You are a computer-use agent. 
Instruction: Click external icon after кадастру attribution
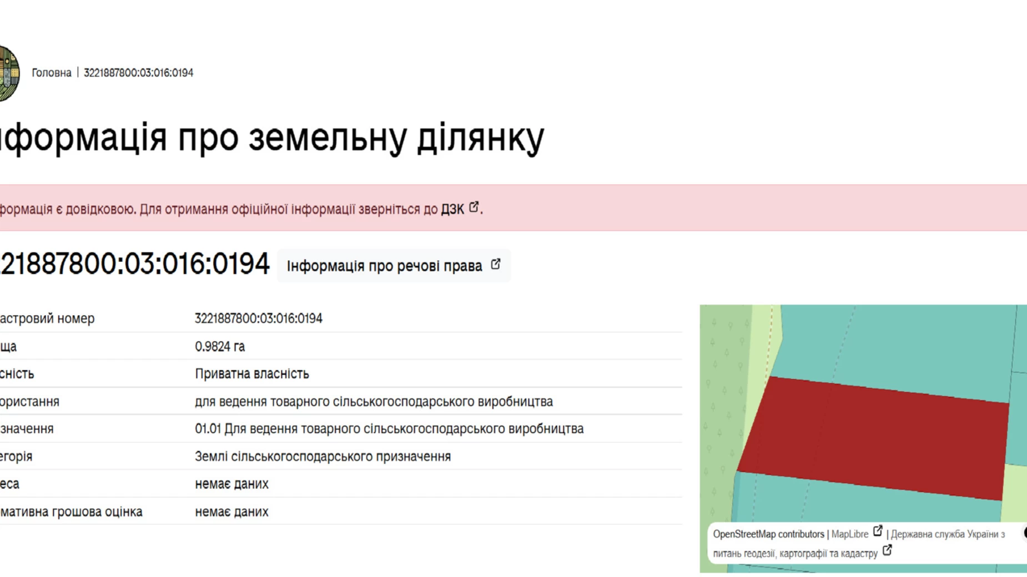tap(887, 550)
